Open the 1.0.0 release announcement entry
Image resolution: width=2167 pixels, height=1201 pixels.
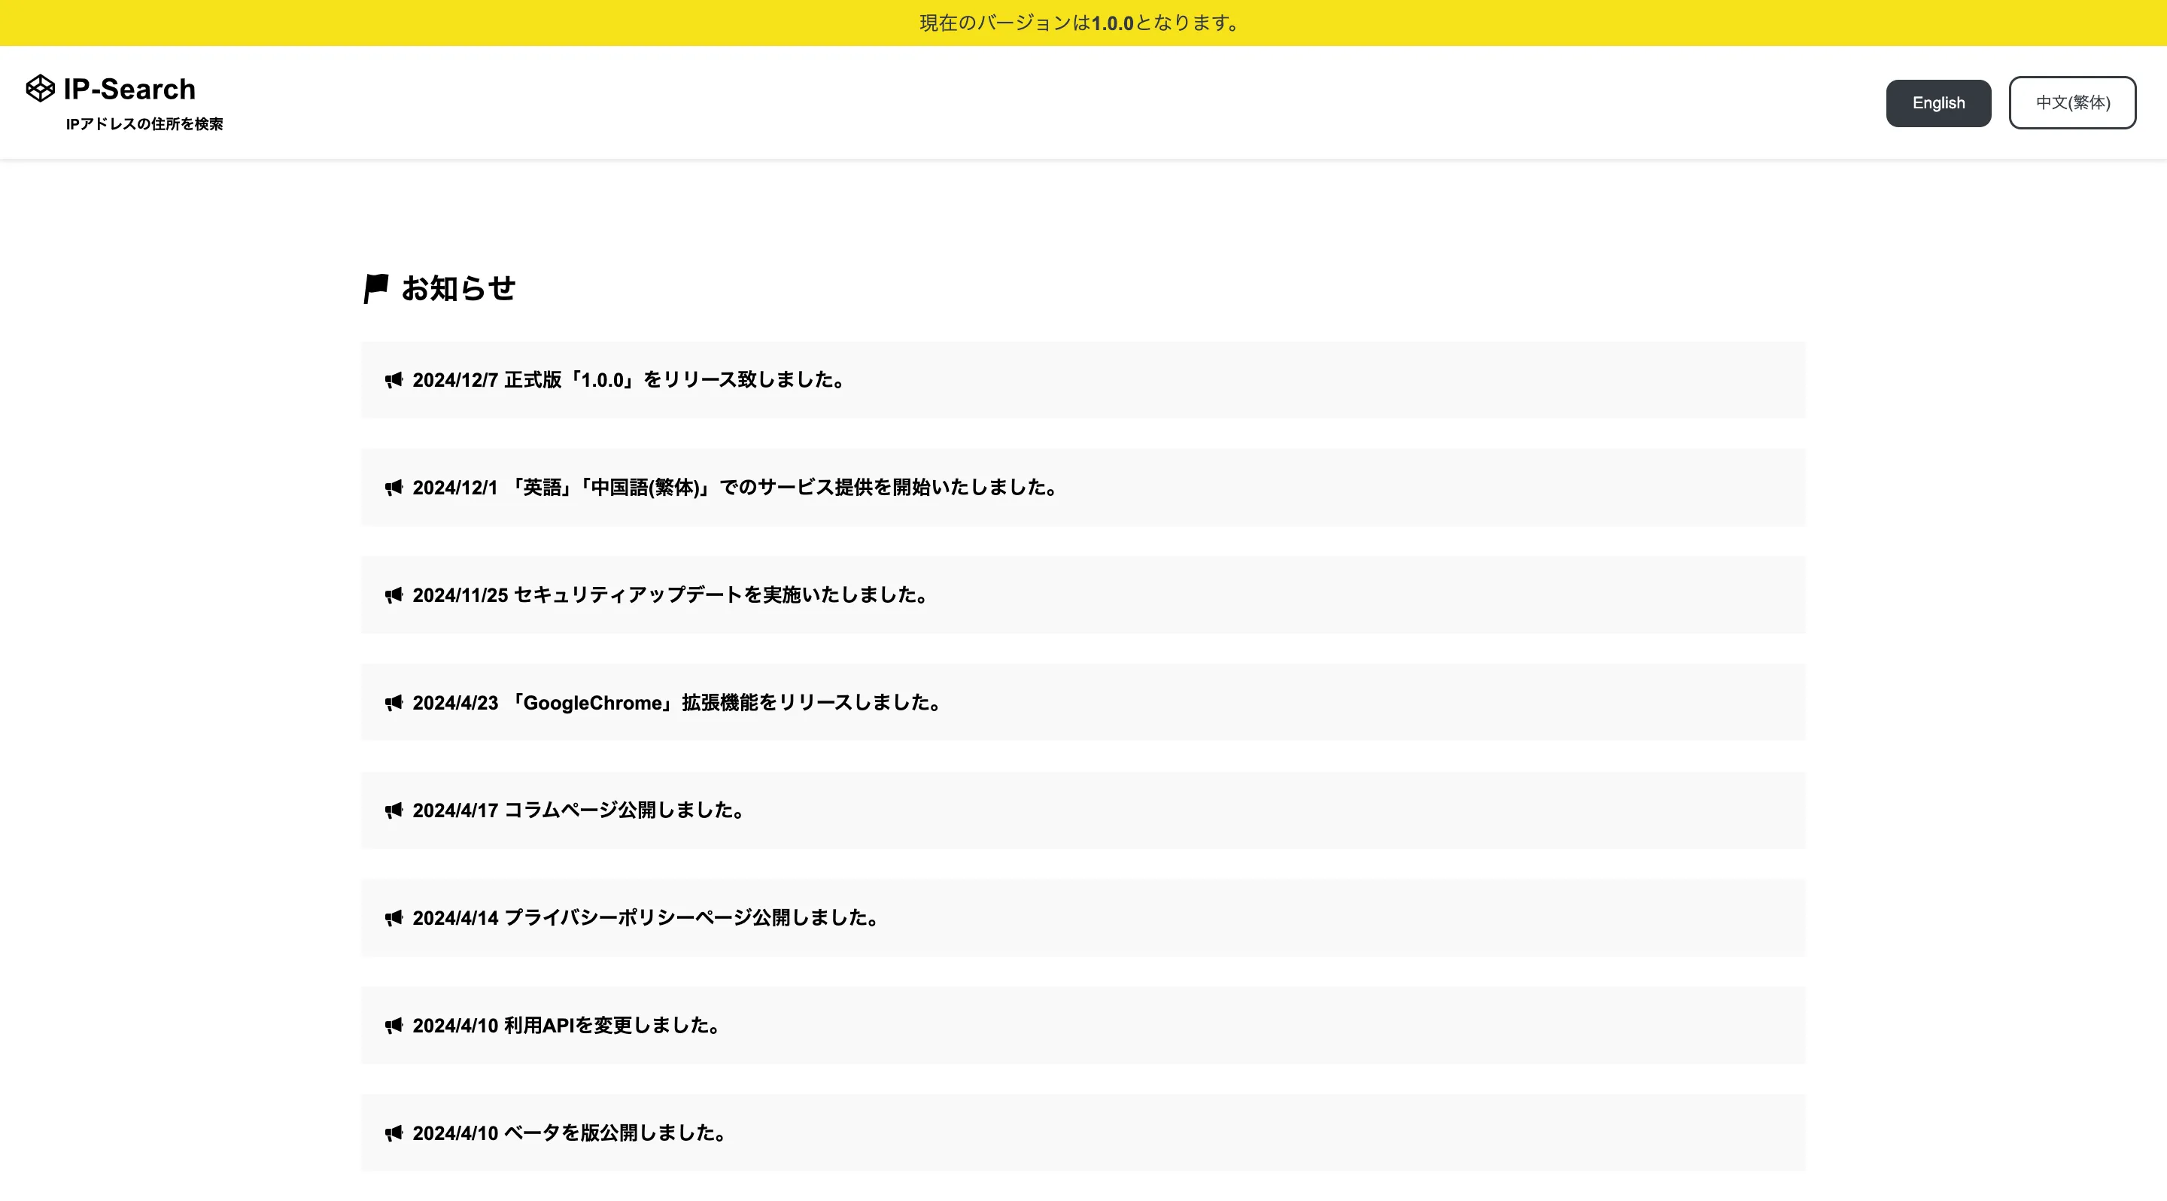[x=1082, y=380]
